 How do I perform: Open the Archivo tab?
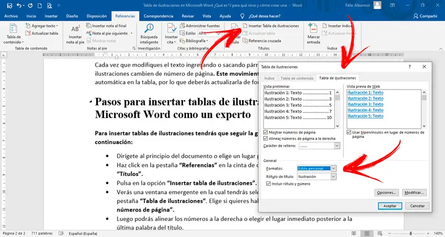11,16
